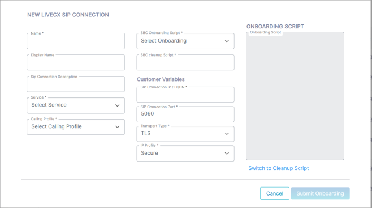This screenshot has height=208, width=372.
Task: Open the Transport Type dropdown showing TLS
Action: (185, 134)
